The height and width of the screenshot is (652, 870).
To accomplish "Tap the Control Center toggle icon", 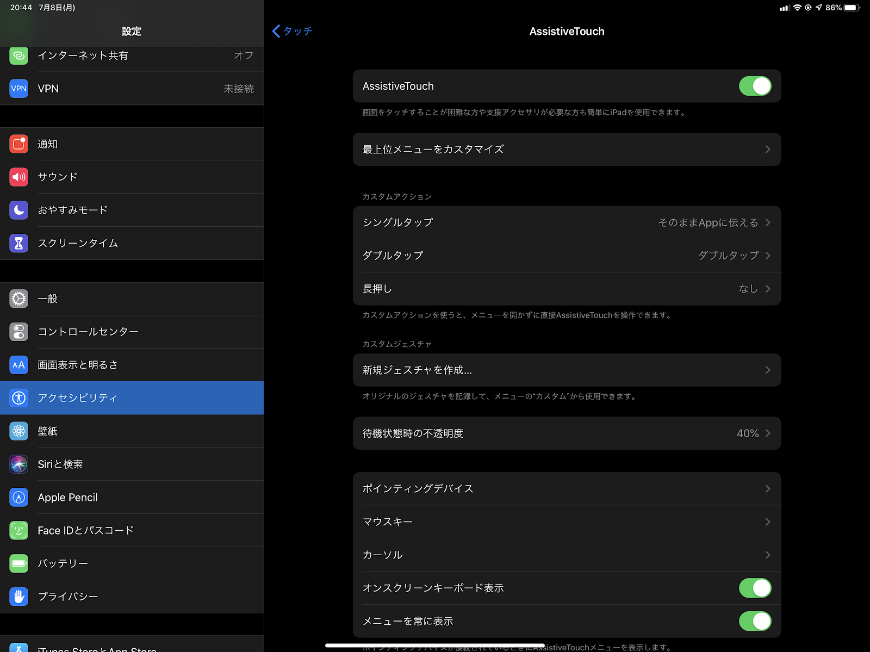I will [x=18, y=332].
